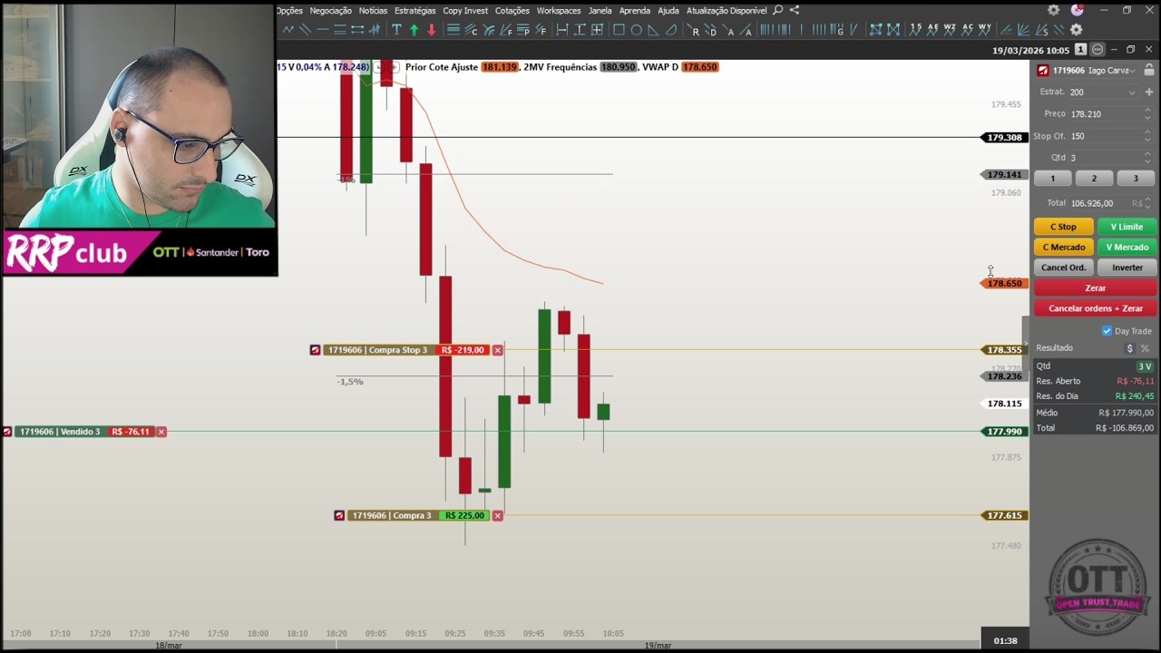1161x653 pixels.
Task: Select the A-C wave tool
Action: 968,30
